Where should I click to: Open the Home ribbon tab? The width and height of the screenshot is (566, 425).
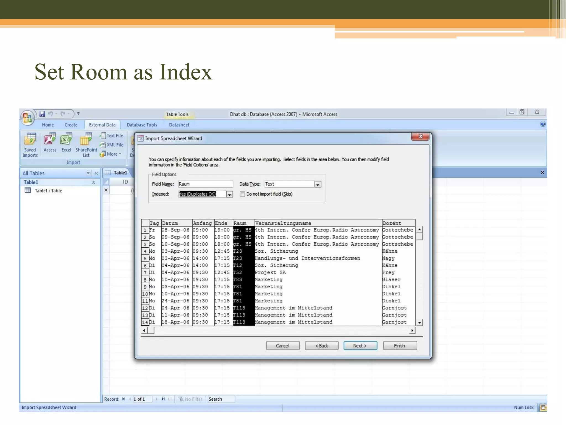point(48,125)
